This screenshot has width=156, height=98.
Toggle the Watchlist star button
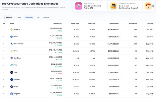click(8, 17)
